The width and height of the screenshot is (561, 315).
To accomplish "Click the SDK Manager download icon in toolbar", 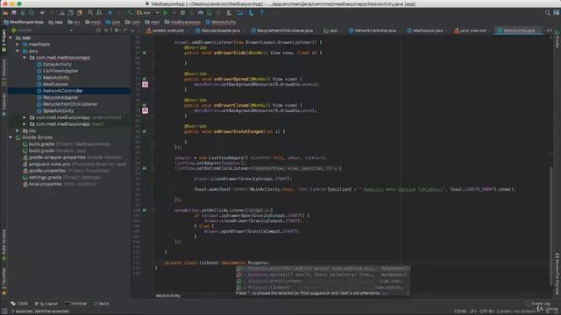I will click(251, 13).
